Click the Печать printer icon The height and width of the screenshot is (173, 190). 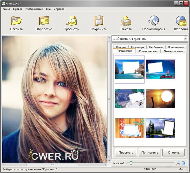click(x=126, y=21)
